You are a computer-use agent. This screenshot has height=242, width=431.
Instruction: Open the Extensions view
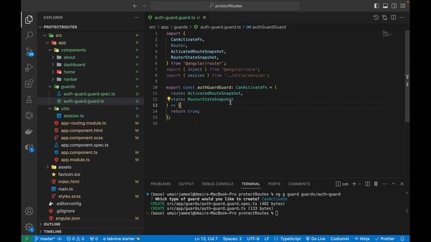pos(29,83)
